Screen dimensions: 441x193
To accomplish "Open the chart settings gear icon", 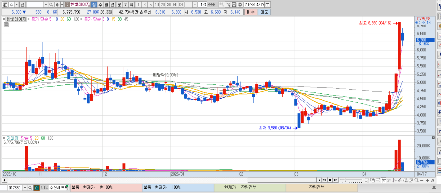I will (x=240, y=5).
